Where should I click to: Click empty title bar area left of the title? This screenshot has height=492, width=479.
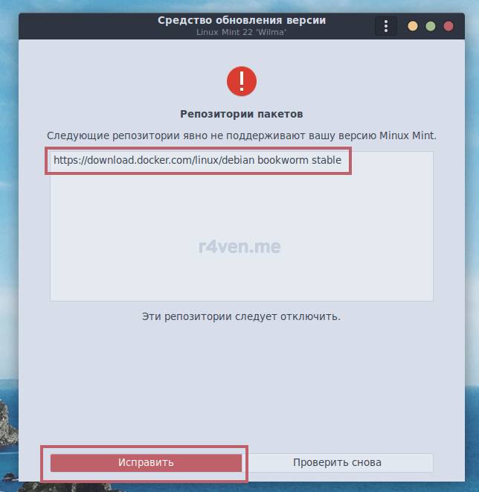pos(88,26)
